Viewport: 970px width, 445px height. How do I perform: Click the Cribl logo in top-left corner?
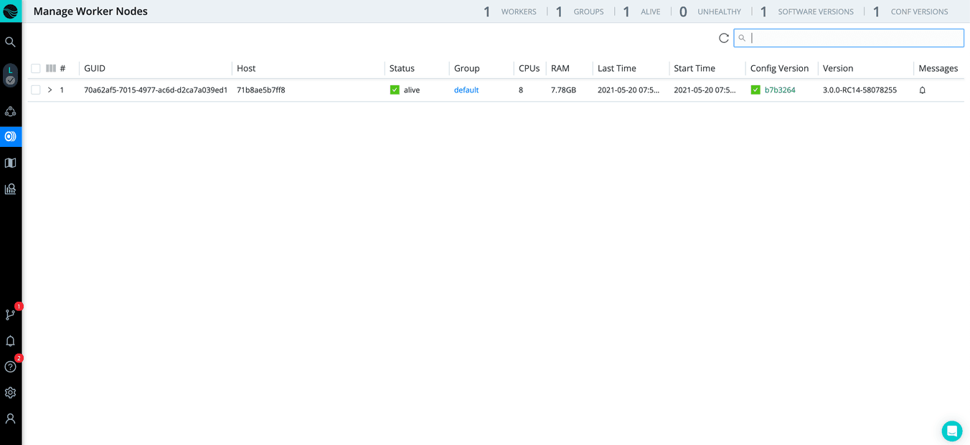click(11, 11)
